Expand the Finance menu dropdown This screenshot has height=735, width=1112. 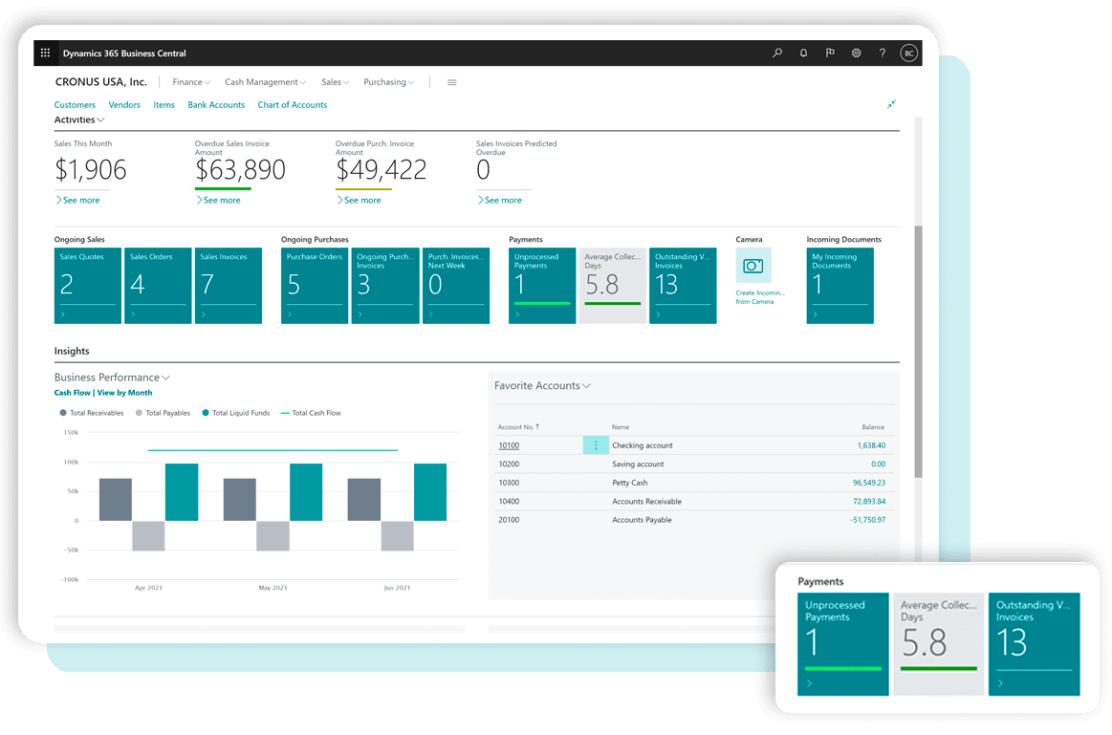tap(190, 82)
